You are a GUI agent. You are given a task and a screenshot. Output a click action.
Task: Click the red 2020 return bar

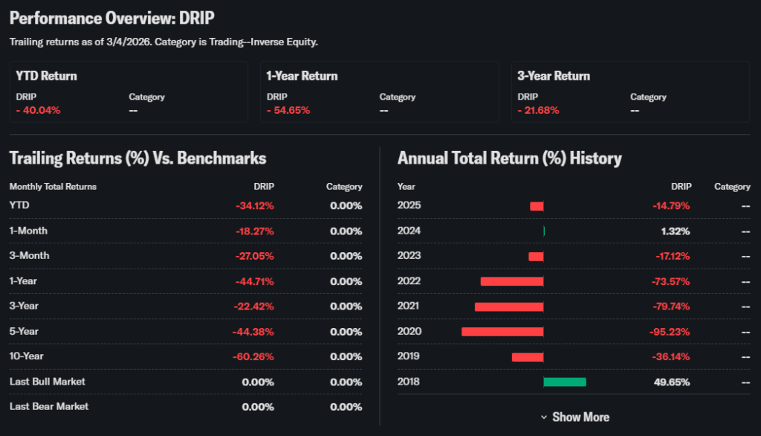(502, 331)
